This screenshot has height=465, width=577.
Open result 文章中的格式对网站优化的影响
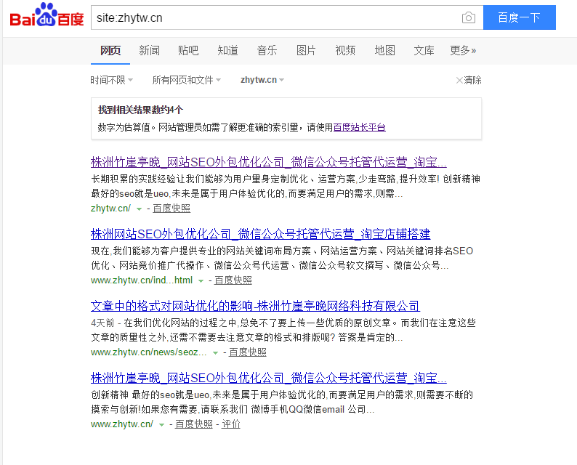(x=255, y=306)
